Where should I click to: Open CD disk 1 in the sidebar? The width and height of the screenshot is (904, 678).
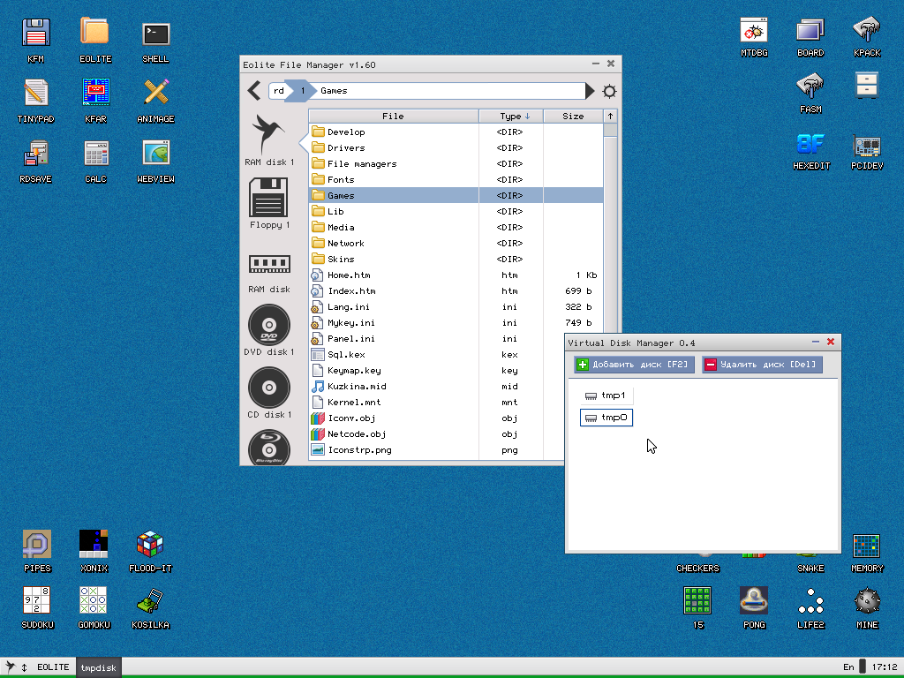tap(269, 393)
